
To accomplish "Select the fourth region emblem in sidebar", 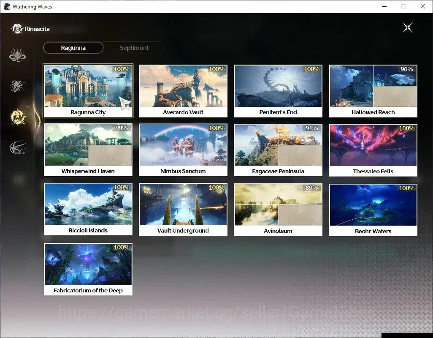I will click(x=18, y=147).
